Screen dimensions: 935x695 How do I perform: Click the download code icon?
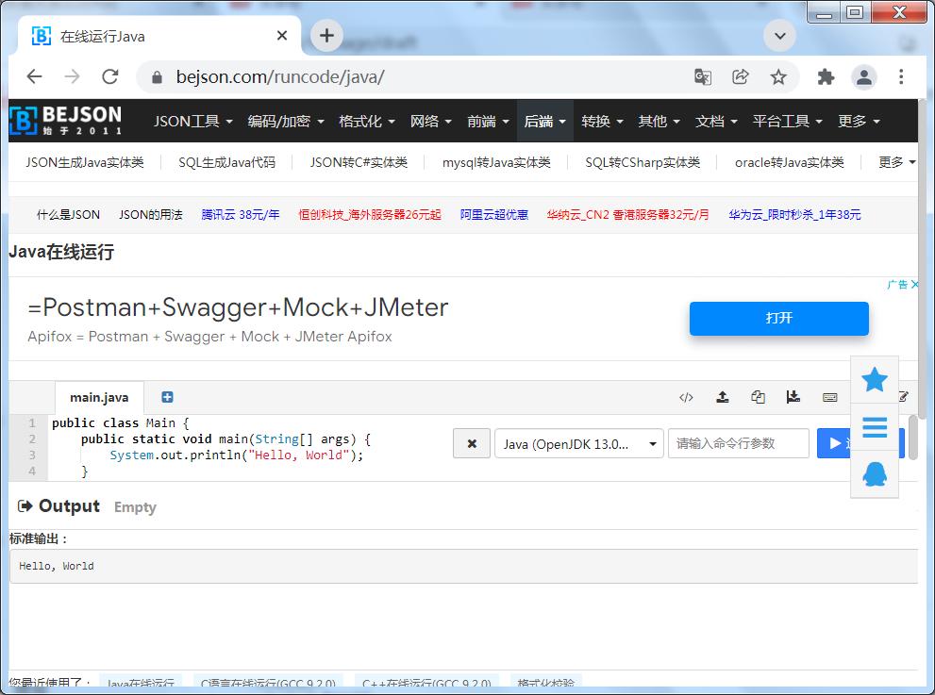point(793,397)
